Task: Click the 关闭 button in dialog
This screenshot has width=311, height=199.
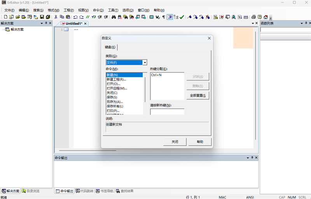Action: click(x=175, y=142)
